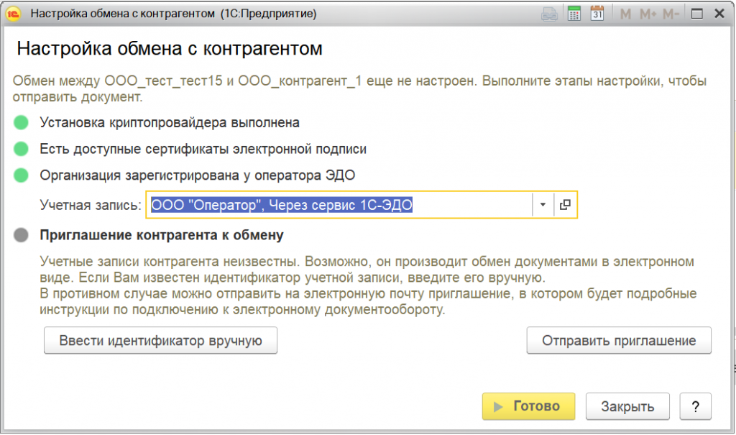This screenshot has height=435, width=736.
Task: Open the selected account record icon
Action: (x=565, y=205)
